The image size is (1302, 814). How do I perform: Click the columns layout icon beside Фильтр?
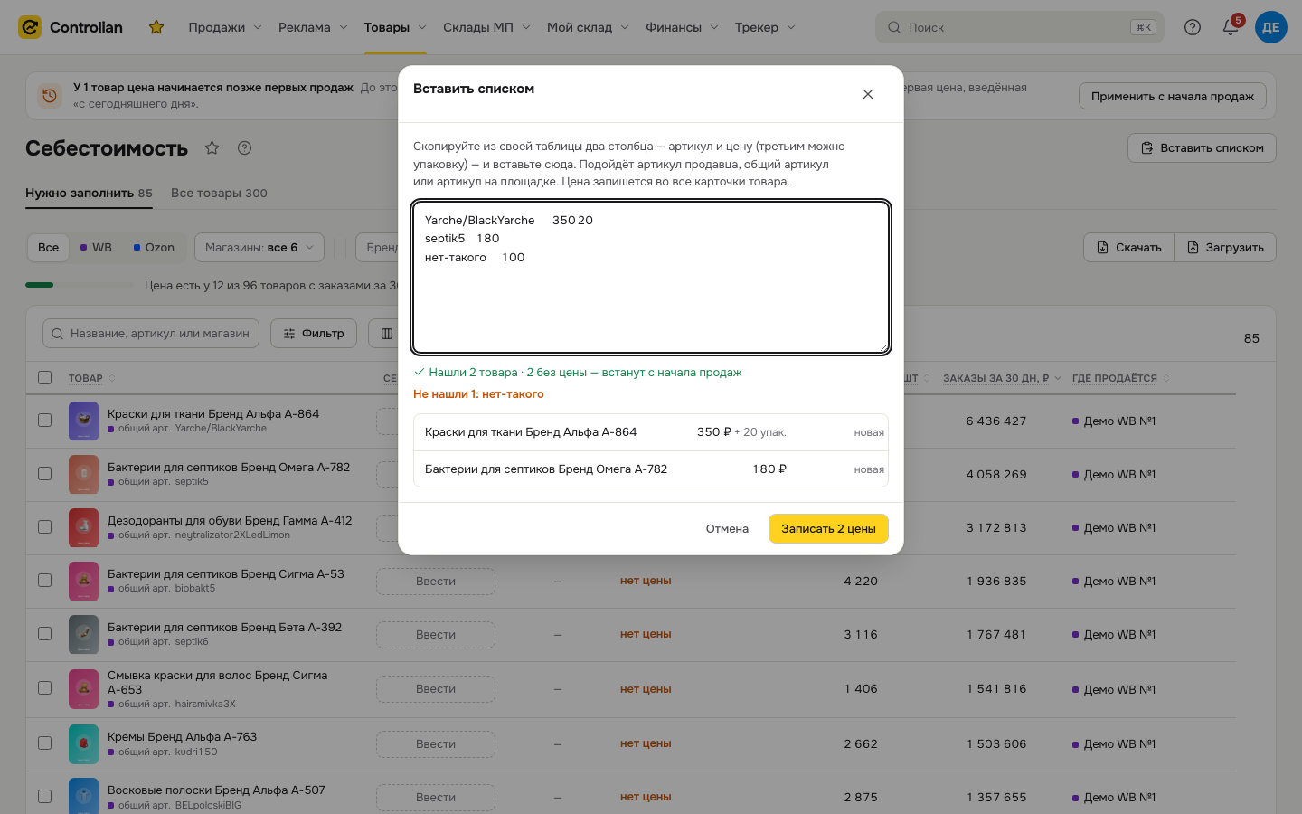tap(387, 333)
